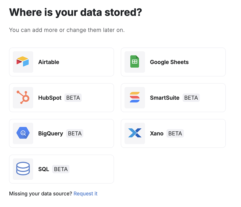The image size is (241, 207).
Task: Pick the HubSpot data source label
Action: 50,98
